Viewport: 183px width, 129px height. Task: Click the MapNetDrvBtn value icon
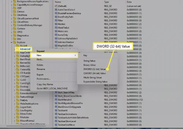56,45
